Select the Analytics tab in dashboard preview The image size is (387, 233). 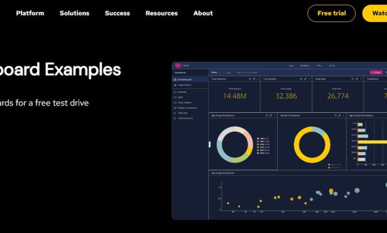pyautogui.click(x=305, y=66)
